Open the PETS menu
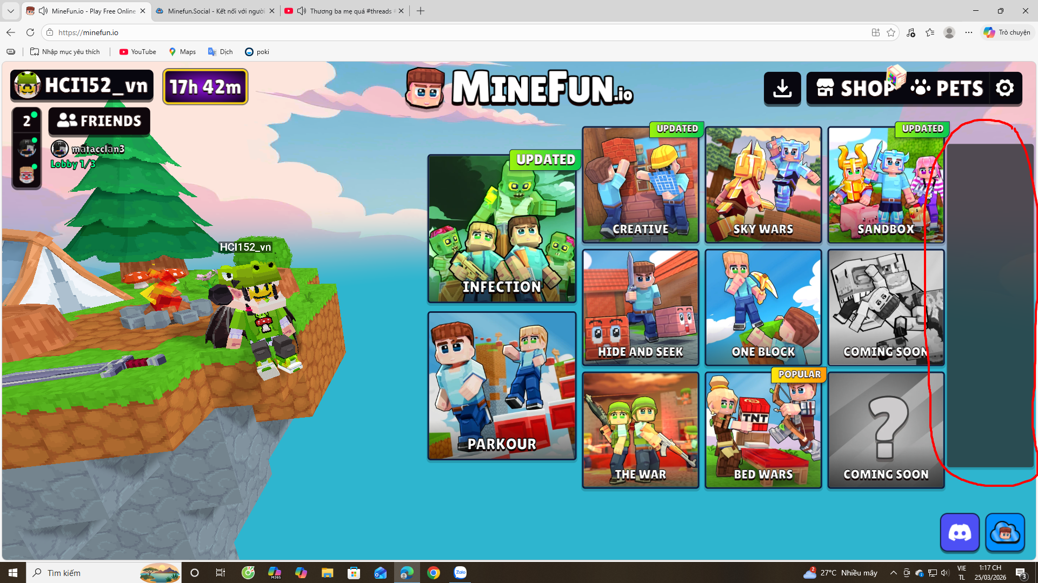 point(947,88)
